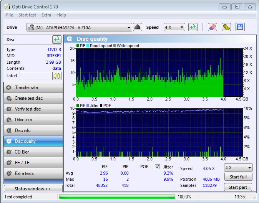
Task: Click the PIF/Jitter chart graph area
Action: [x=159, y=132]
